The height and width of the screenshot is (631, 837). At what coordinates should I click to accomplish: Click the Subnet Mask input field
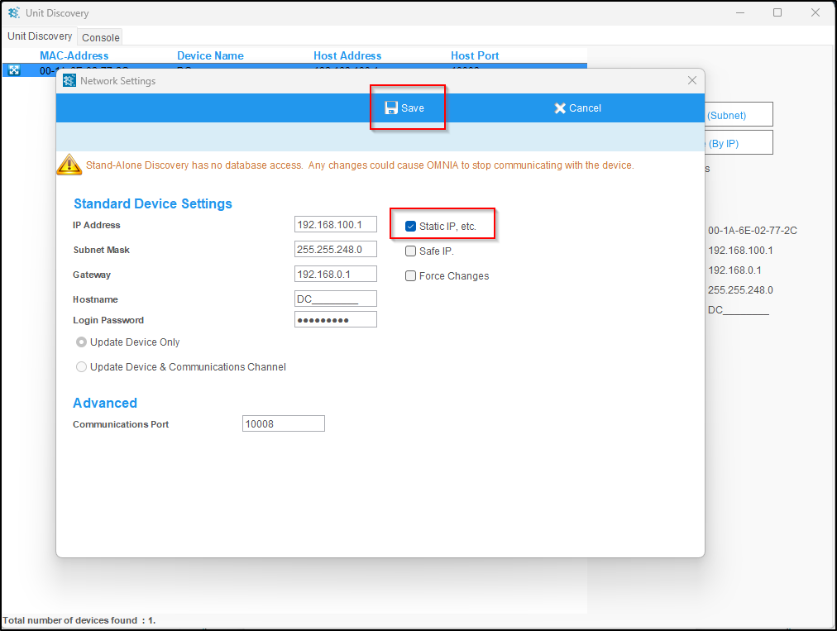tap(335, 250)
